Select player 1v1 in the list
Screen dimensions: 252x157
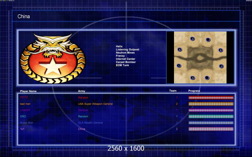(22, 129)
